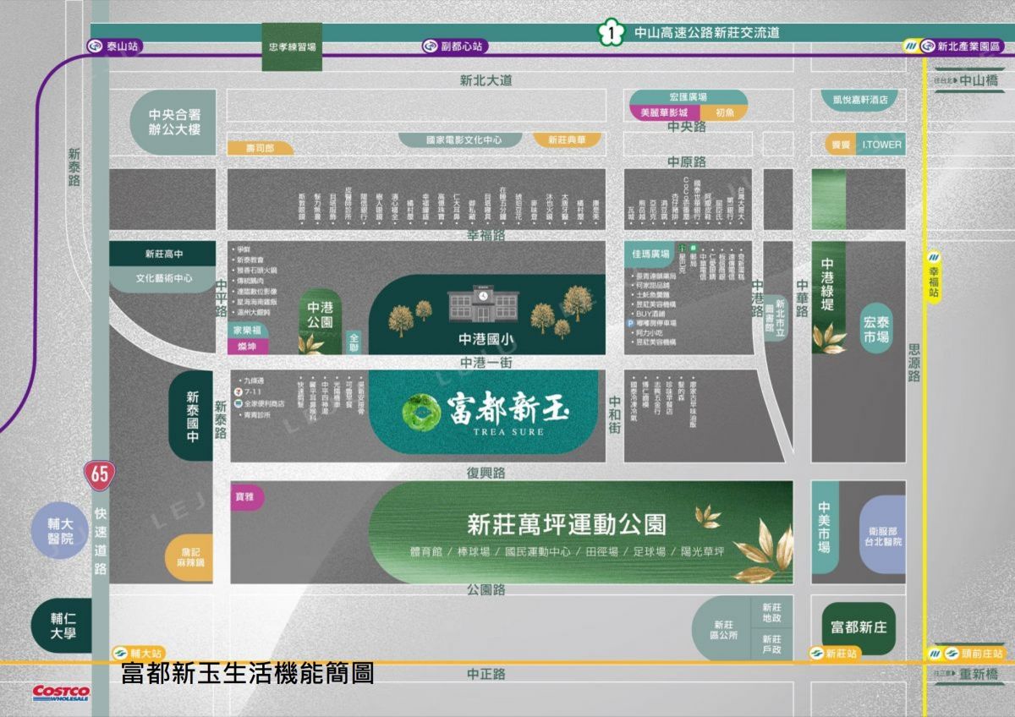Click the 星巴克 green icon
The width and height of the screenshot is (1015, 717).
click(x=681, y=248)
